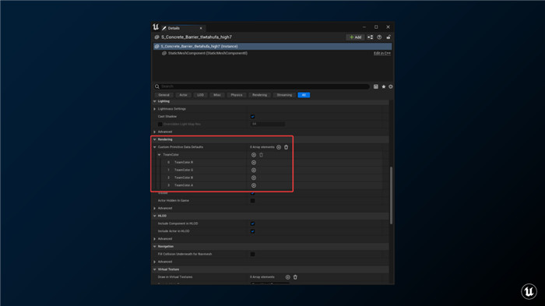545x306 pixels.
Task: Click the green plus Add button
Action: [355, 37]
